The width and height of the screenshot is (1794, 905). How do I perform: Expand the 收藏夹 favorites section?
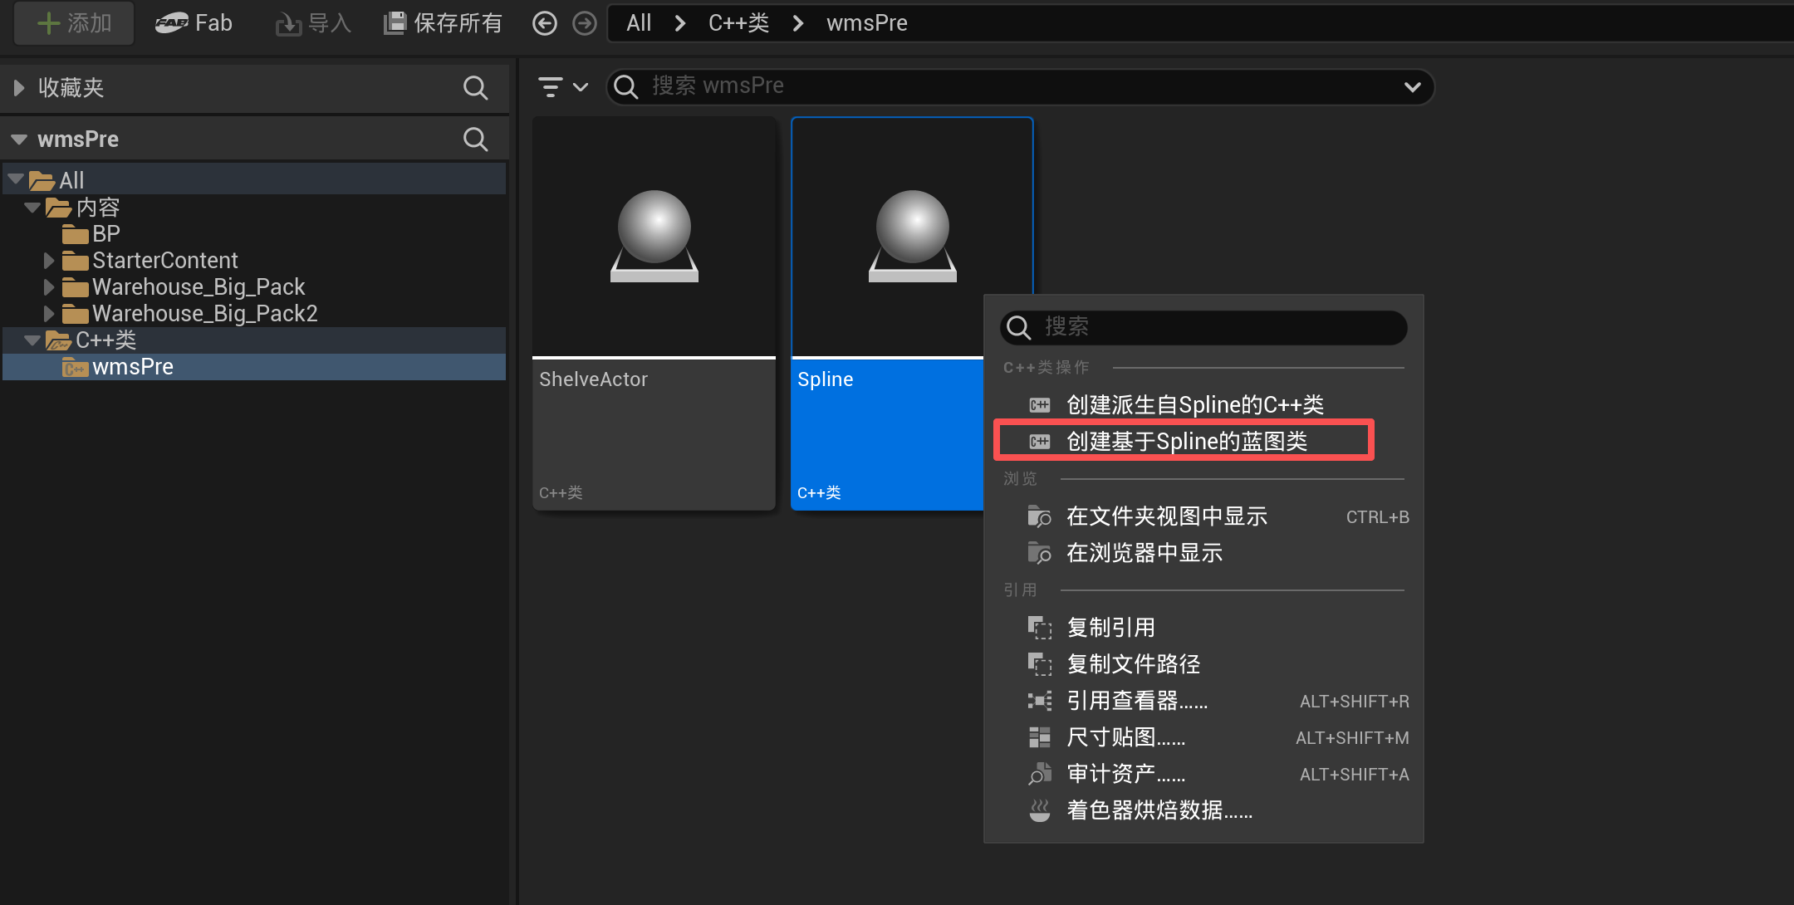19,88
